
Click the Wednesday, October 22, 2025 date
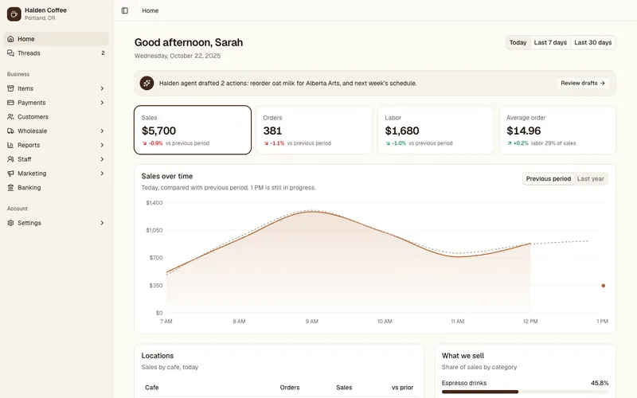click(178, 56)
